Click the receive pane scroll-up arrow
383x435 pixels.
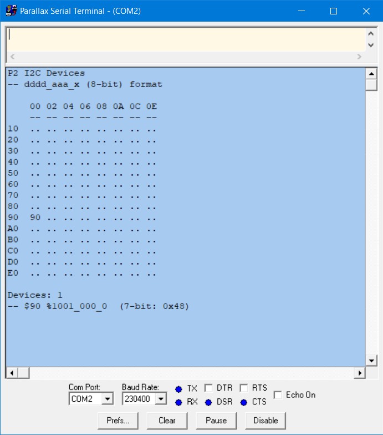(371, 74)
